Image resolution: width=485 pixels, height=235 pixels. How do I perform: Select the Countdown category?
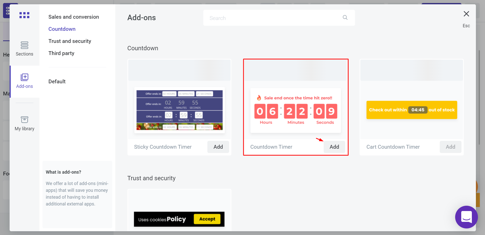click(62, 29)
